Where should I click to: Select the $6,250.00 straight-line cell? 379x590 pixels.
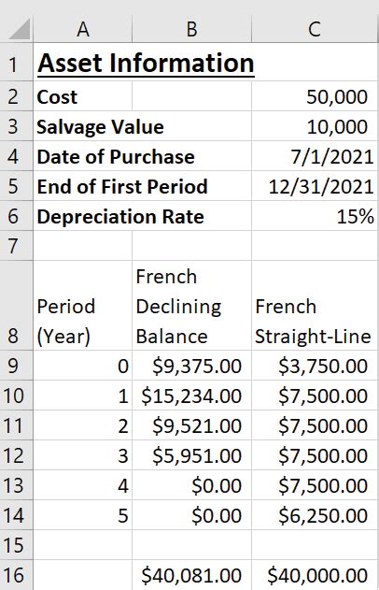[315, 515]
